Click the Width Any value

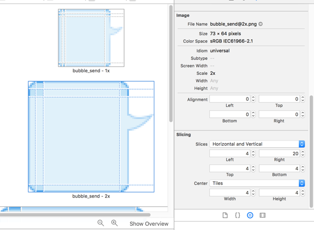(x=214, y=81)
